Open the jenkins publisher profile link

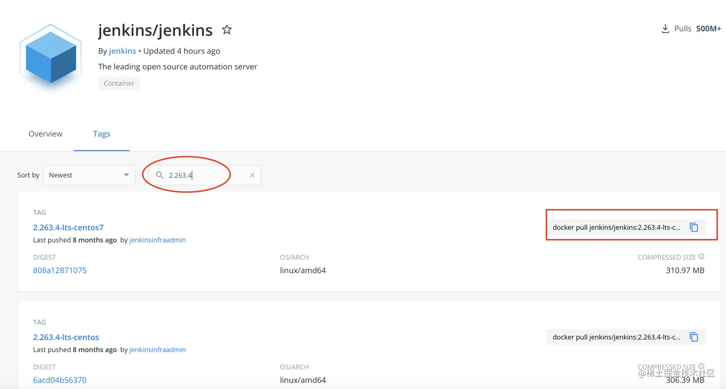coord(122,51)
